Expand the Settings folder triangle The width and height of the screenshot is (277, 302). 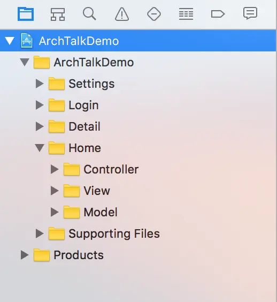coord(40,84)
